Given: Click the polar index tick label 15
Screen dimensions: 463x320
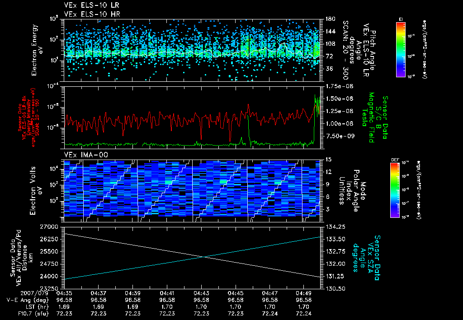Looking at the screenshot, I should click(x=329, y=160).
